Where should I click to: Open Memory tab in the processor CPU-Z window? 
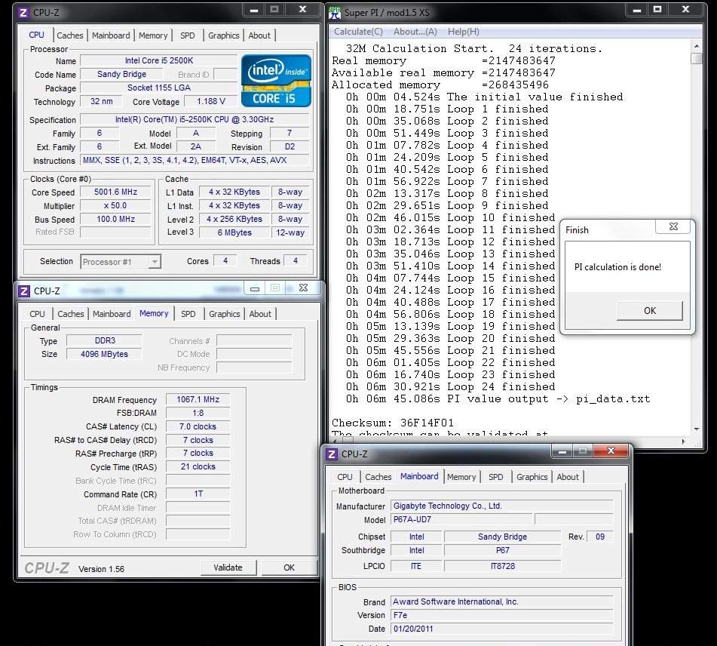coord(153,35)
